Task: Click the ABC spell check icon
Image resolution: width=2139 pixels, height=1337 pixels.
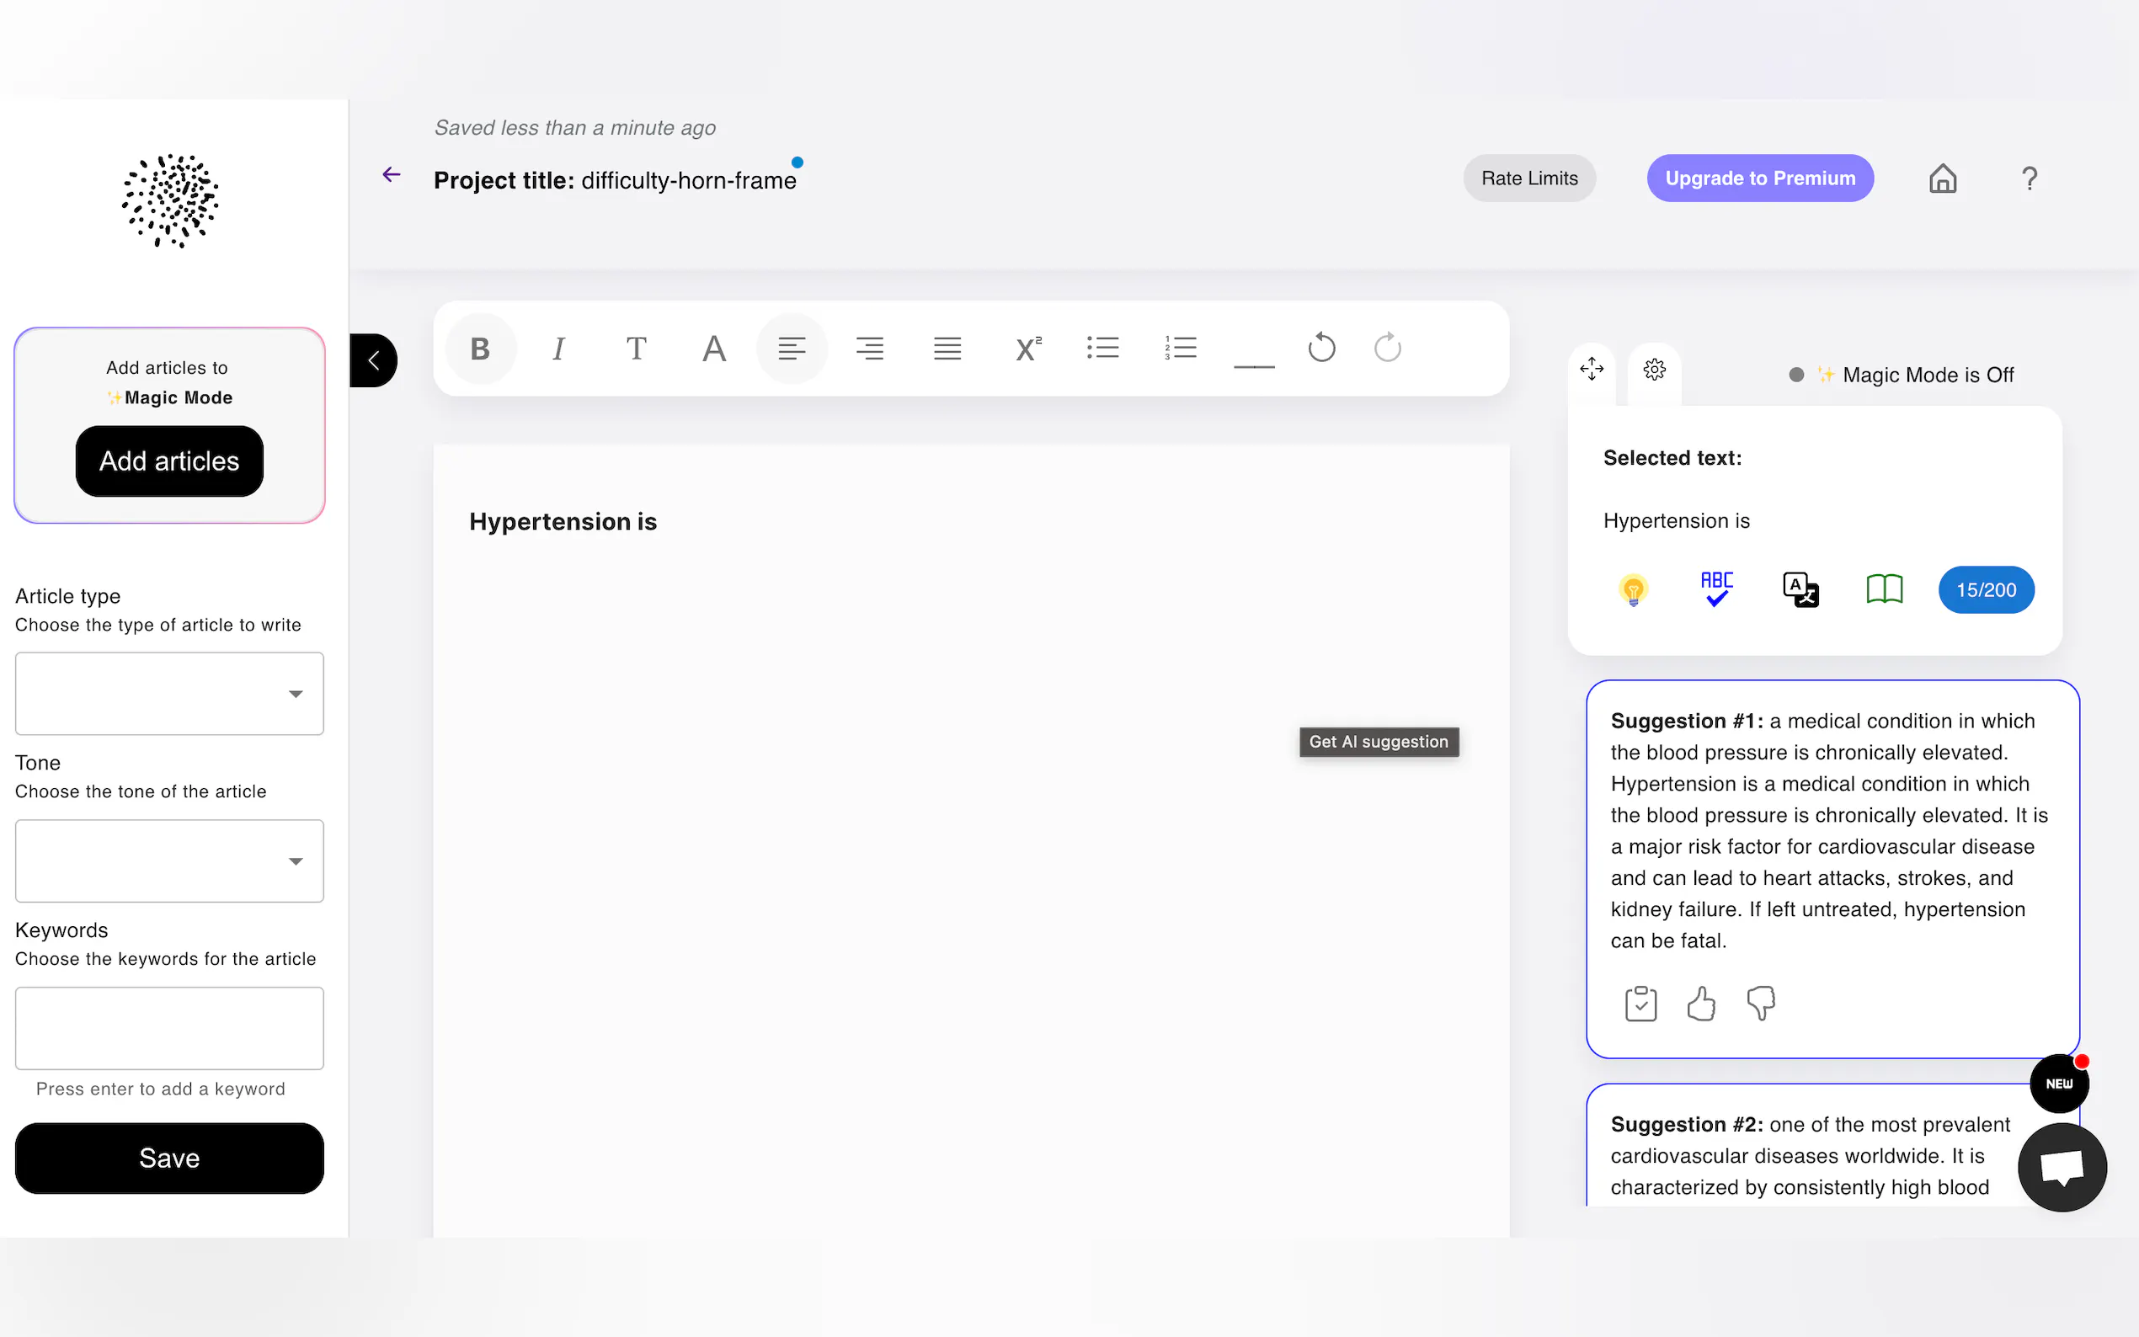Action: [x=1716, y=590]
